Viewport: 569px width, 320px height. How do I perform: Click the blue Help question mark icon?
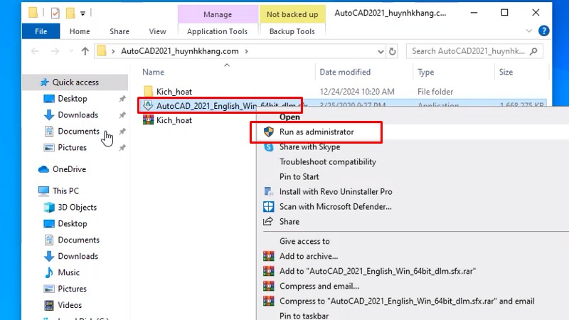point(543,31)
